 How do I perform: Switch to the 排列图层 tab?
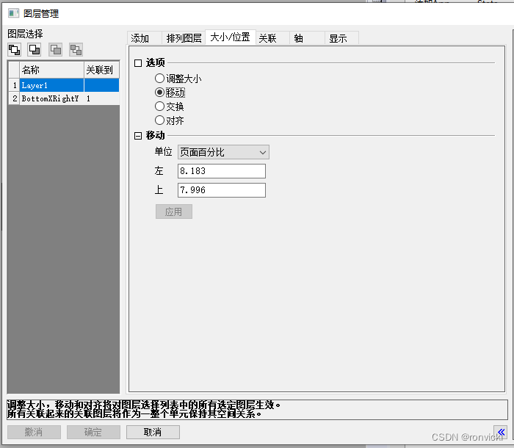coord(184,38)
